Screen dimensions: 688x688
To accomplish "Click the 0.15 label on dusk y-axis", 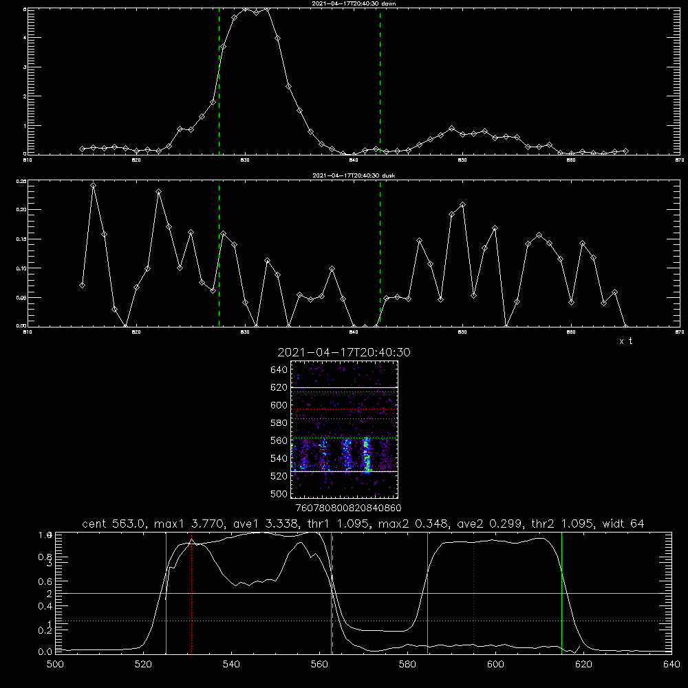I will pos(21,239).
